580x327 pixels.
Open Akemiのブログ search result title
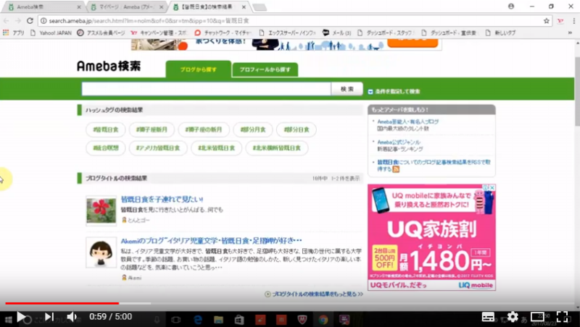click(x=211, y=241)
